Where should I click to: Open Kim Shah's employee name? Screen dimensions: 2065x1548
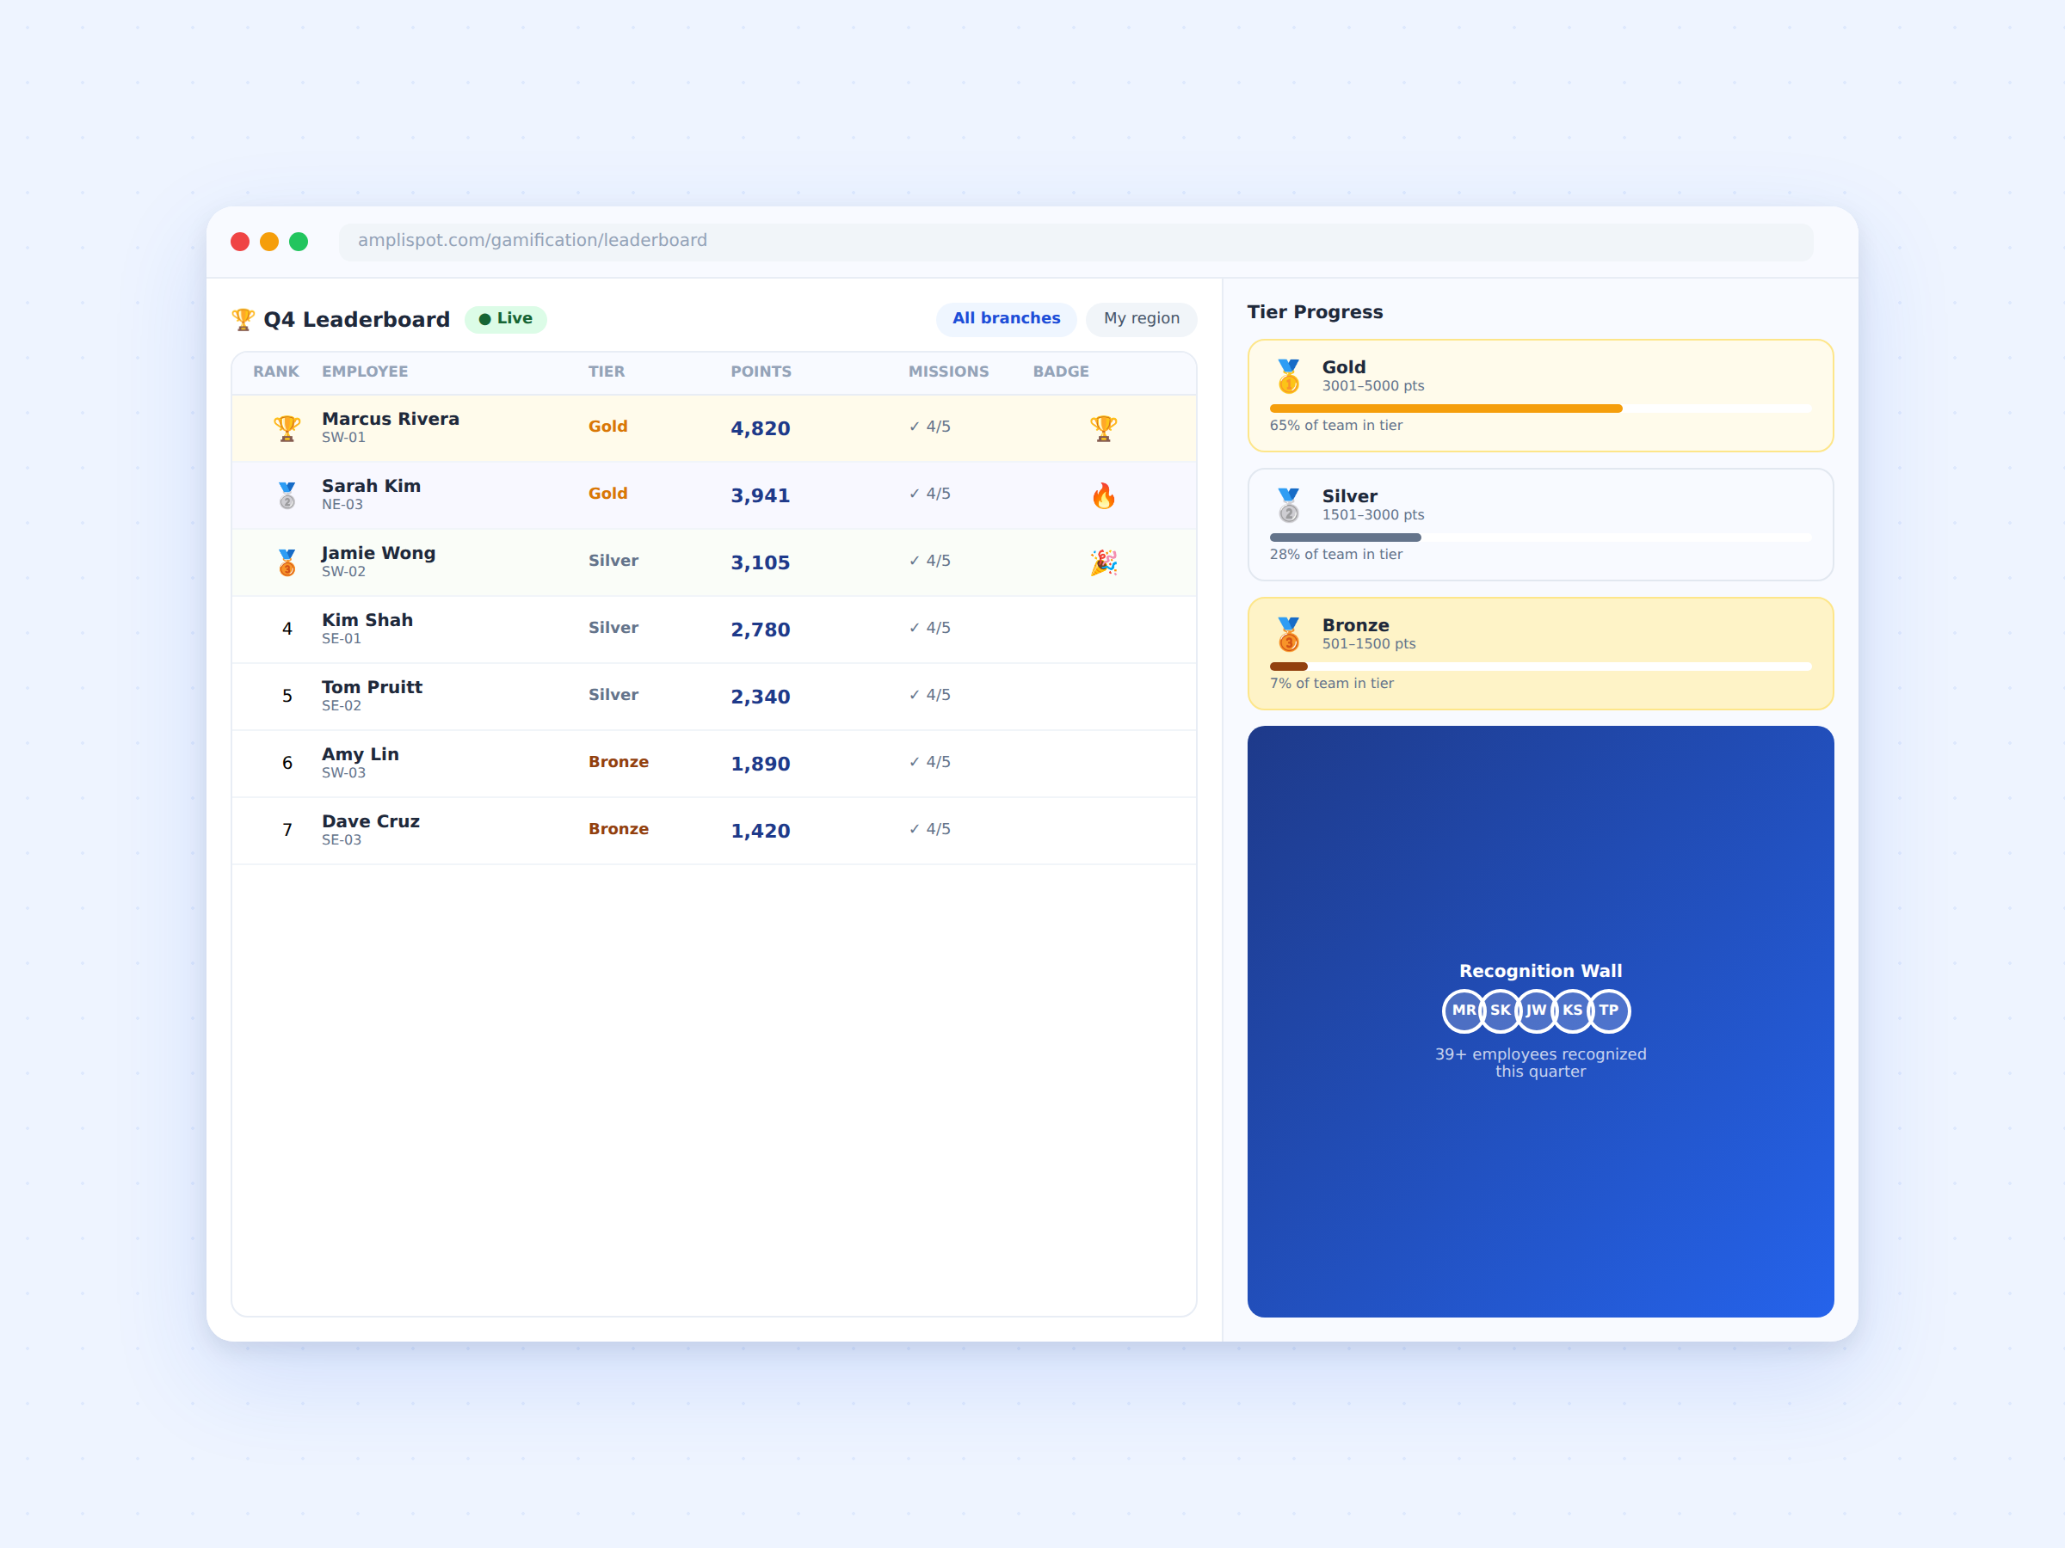(367, 621)
